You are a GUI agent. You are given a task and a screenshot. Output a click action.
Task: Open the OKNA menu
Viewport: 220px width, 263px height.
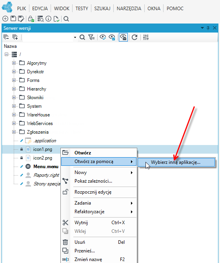click(x=154, y=8)
